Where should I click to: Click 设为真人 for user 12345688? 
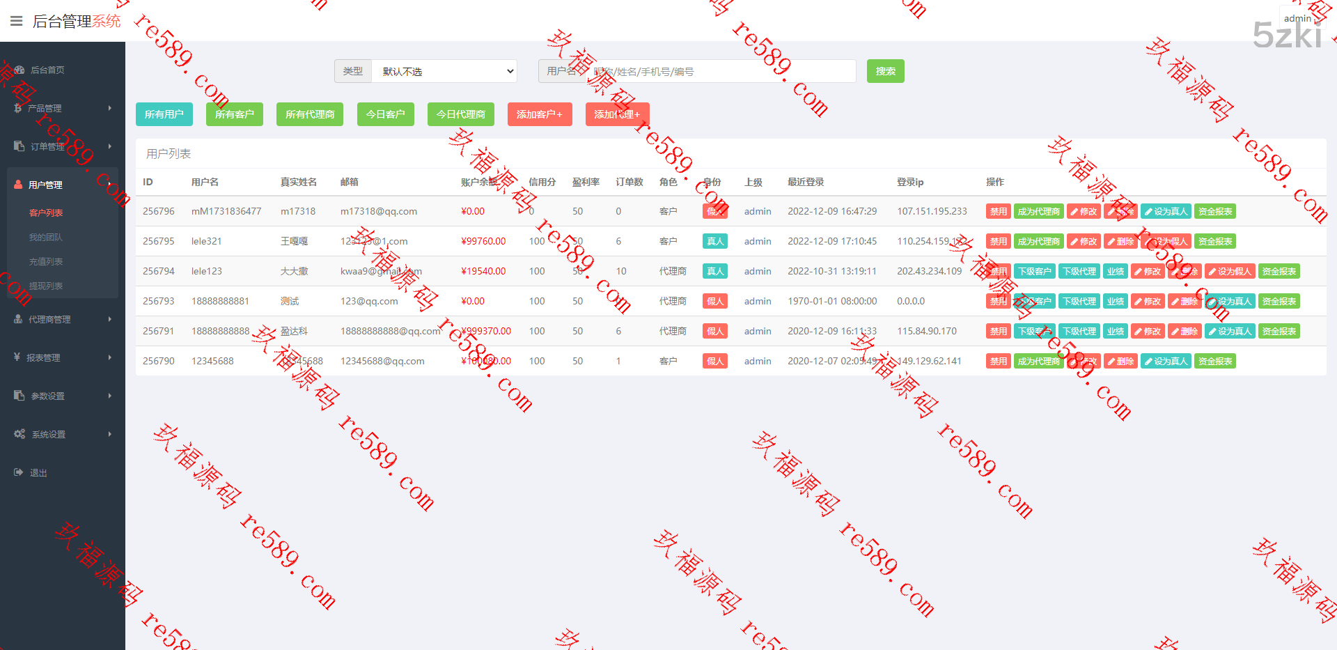click(1166, 361)
